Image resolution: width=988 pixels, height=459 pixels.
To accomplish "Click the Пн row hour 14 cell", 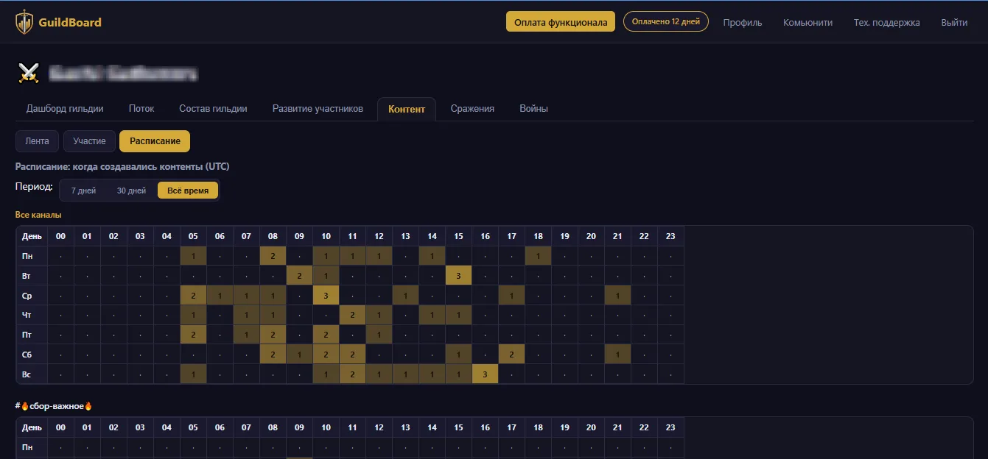I will pyautogui.click(x=432, y=256).
